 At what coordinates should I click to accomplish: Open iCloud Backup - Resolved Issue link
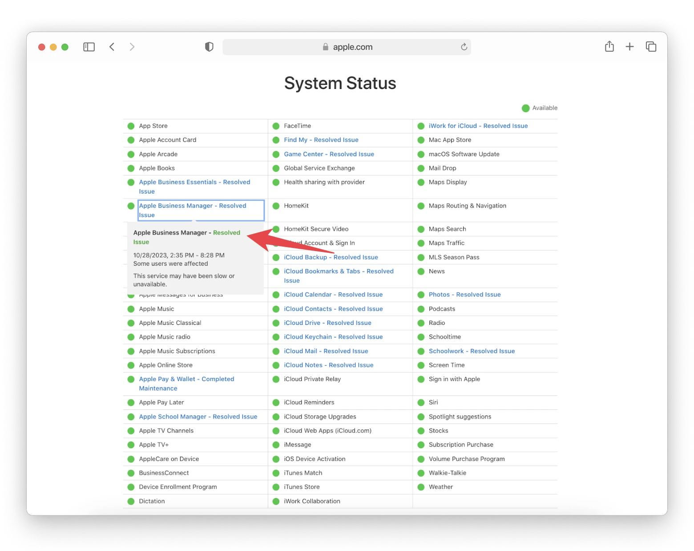331,257
